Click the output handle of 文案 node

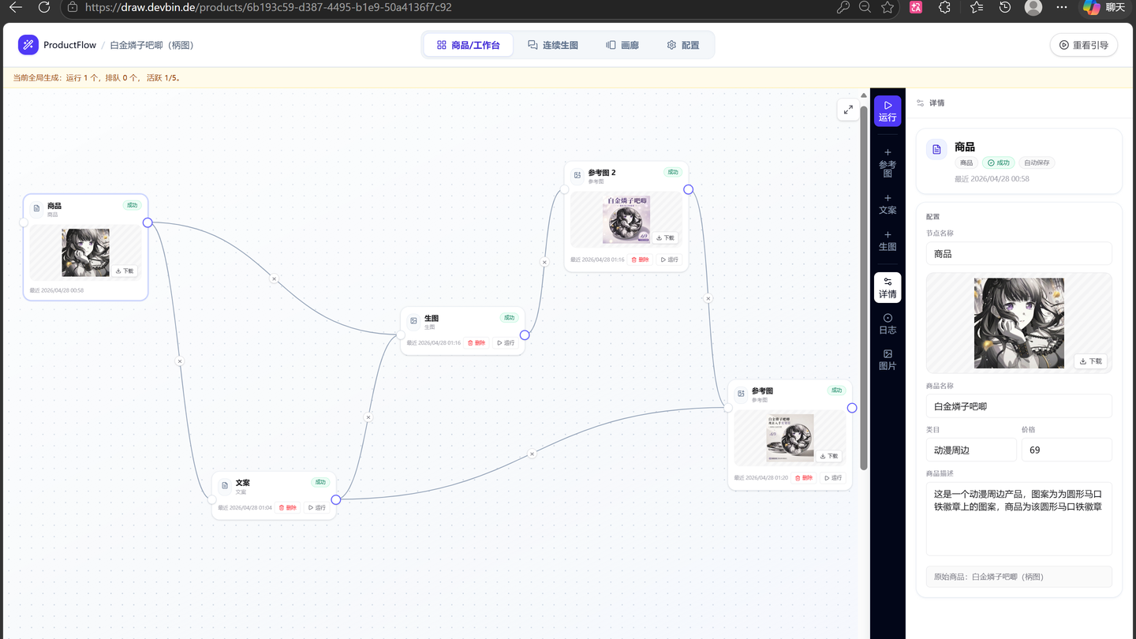(336, 499)
